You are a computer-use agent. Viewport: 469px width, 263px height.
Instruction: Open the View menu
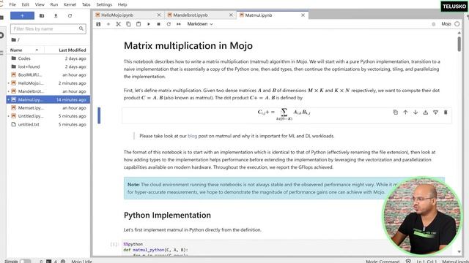[x=40, y=4]
